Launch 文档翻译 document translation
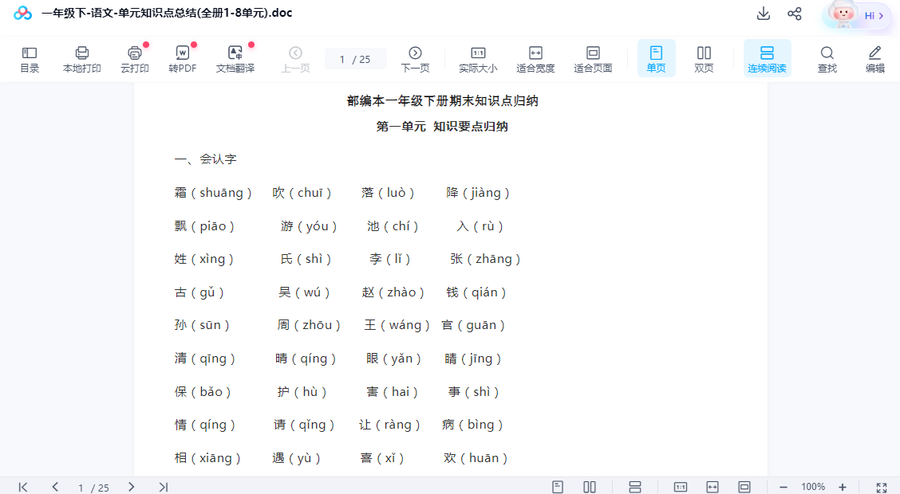The width and height of the screenshot is (900, 494). (x=235, y=59)
